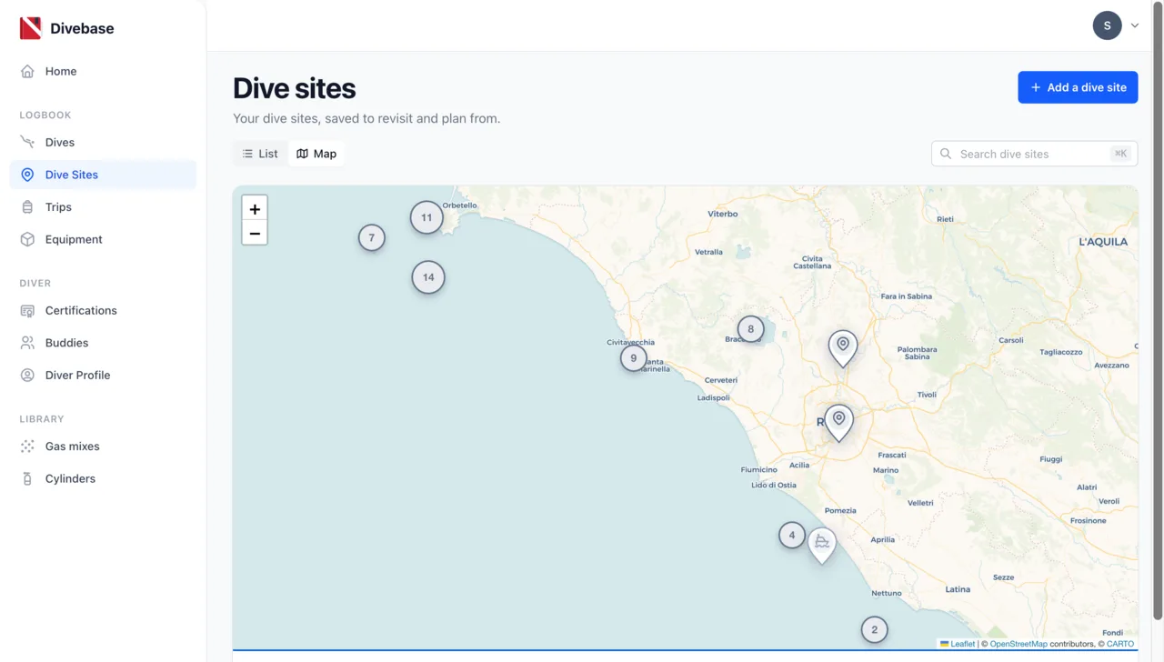Add a dive site button
The height and width of the screenshot is (662, 1164).
coord(1078,87)
